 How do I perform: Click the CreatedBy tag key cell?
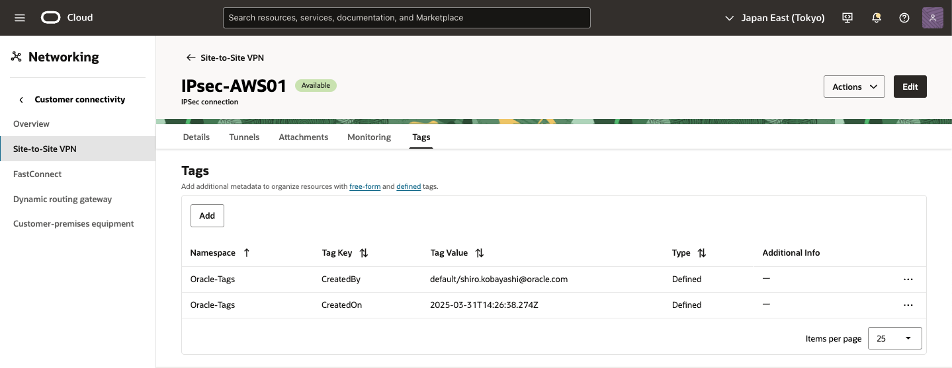point(341,279)
